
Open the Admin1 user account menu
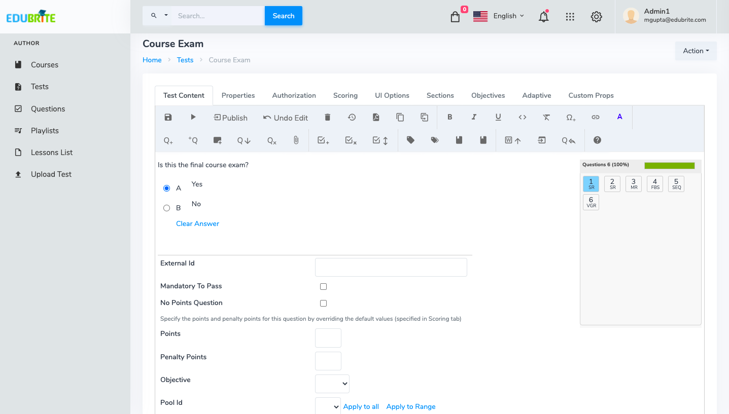[x=666, y=16]
